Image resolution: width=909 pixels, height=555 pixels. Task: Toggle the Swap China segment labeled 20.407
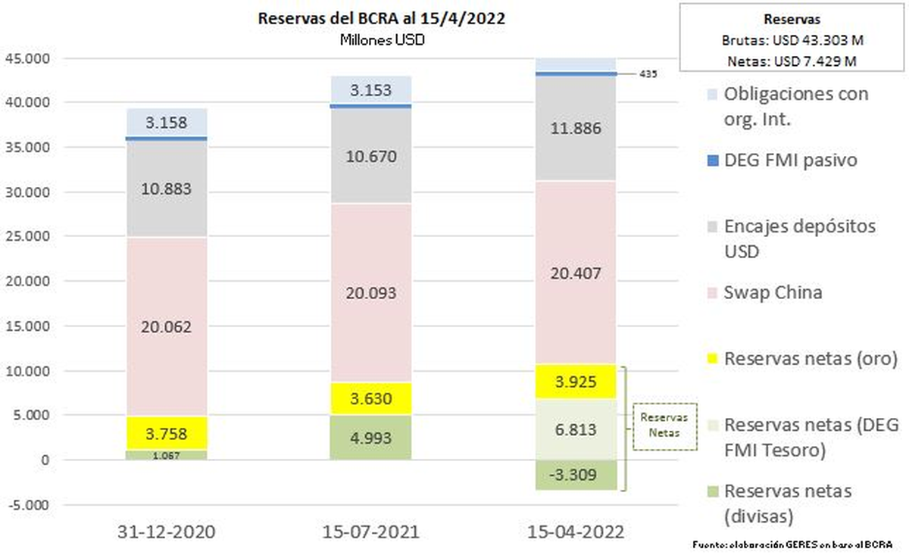pos(578,274)
